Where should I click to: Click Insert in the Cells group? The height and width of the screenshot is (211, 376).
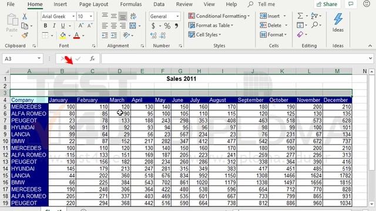click(x=273, y=16)
